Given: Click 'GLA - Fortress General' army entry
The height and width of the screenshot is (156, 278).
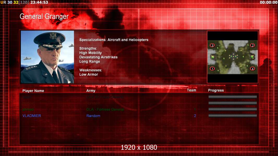Looking at the screenshot, I should [x=105, y=109].
